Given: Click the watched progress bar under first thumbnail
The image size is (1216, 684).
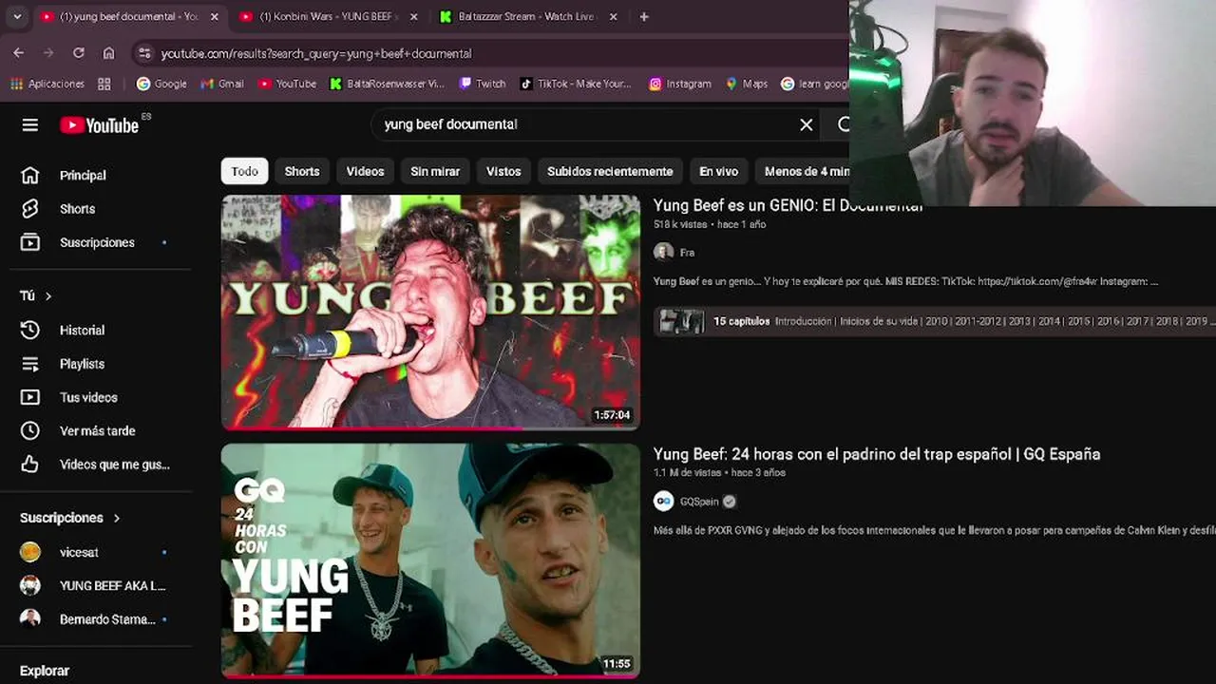Looking at the screenshot, I should click(430, 428).
